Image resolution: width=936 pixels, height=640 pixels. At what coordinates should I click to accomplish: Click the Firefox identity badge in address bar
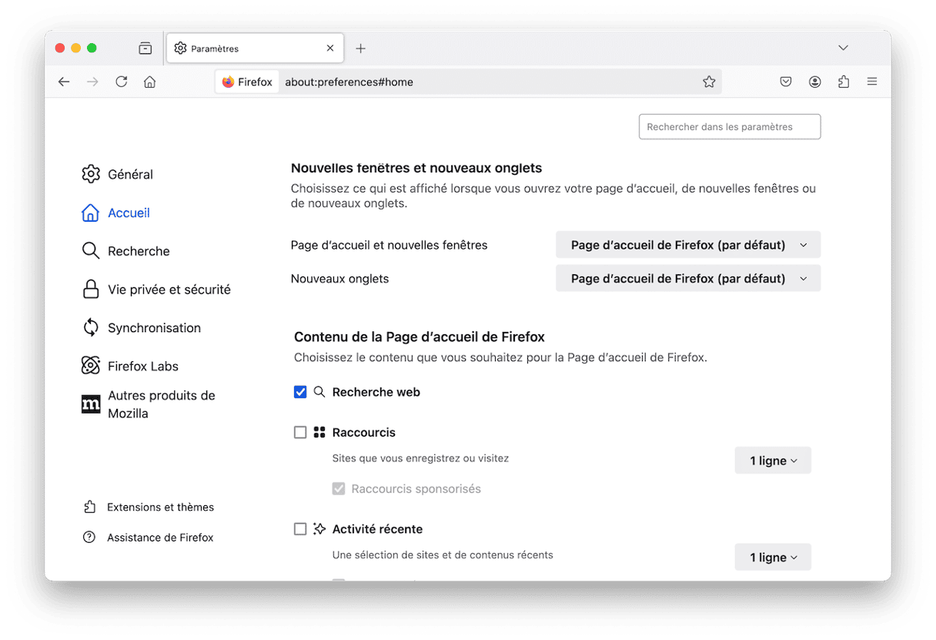(x=247, y=82)
